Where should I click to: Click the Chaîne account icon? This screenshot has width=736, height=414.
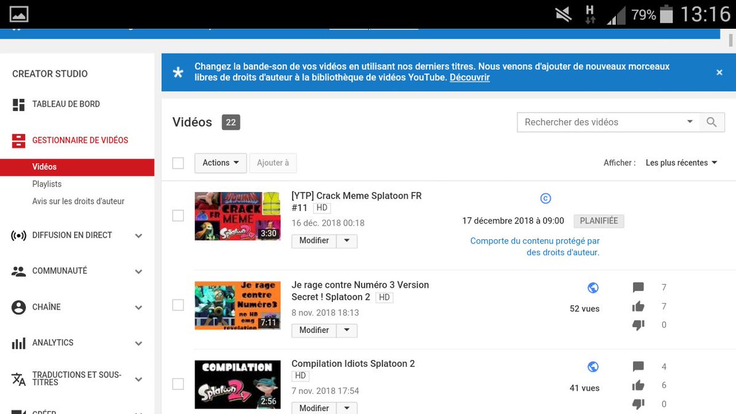[18, 307]
